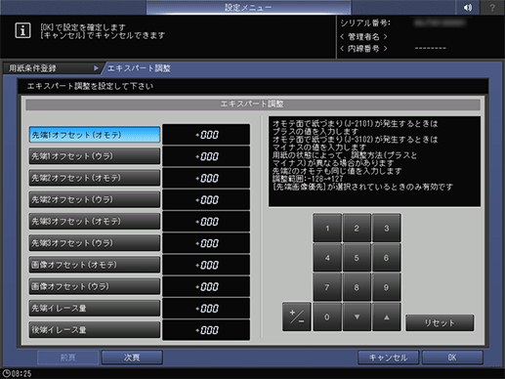Click the gray エキスパート調整 panel header
Screen dimensions: 505x379
(253, 105)
